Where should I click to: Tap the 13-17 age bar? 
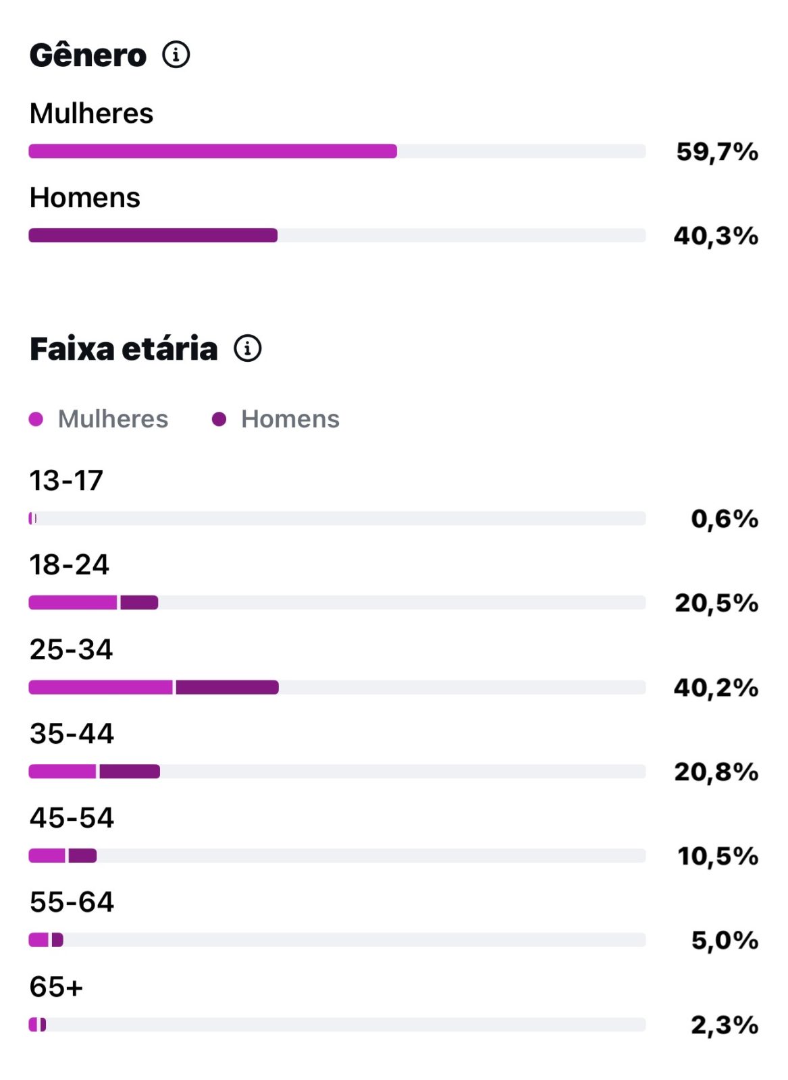pos(337,518)
